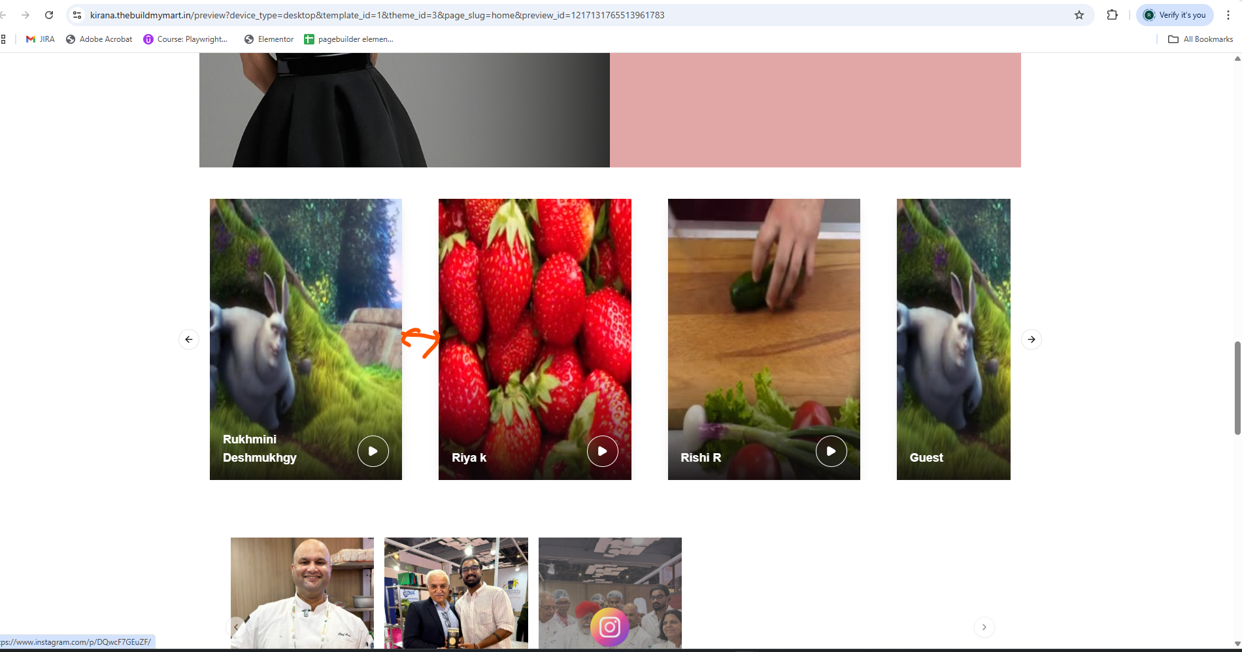Play the Rukhmini Deshmukhgy video
The height and width of the screenshot is (652, 1242).
coord(373,451)
